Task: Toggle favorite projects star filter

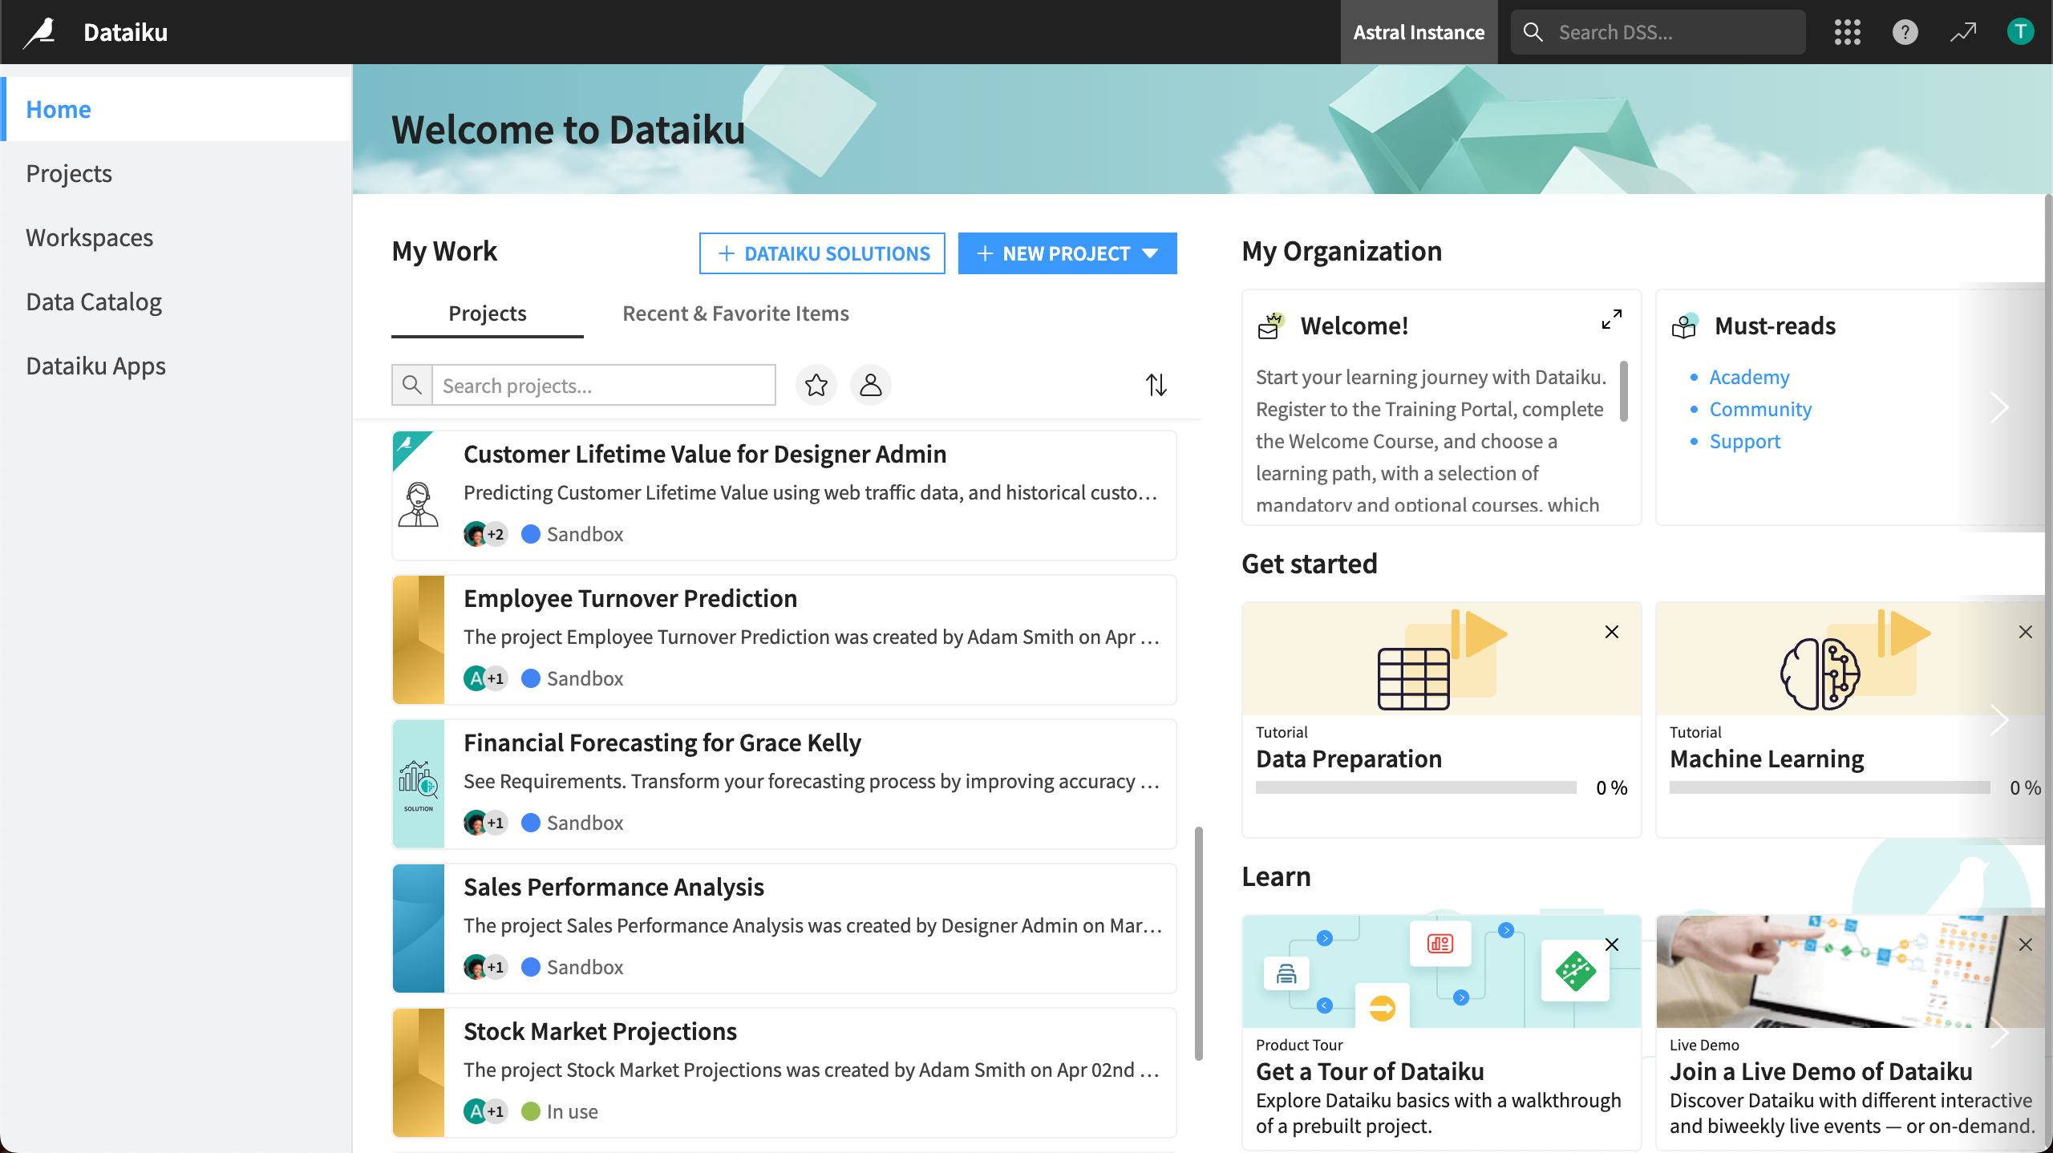Action: tap(816, 385)
